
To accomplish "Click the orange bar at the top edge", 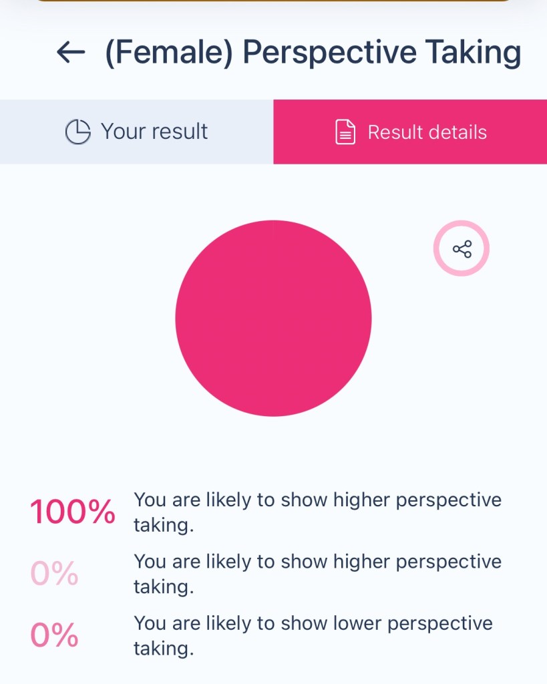I will (273, 1).
